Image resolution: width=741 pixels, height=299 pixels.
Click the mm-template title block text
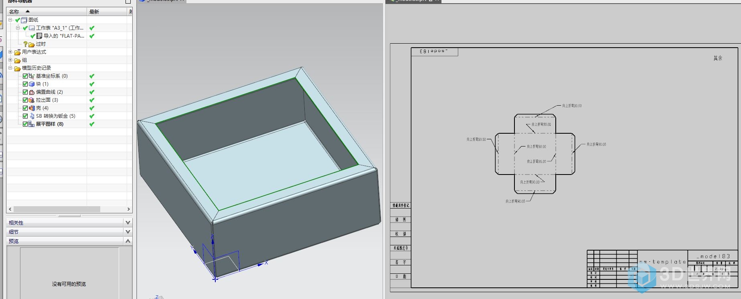click(x=663, y=262)
